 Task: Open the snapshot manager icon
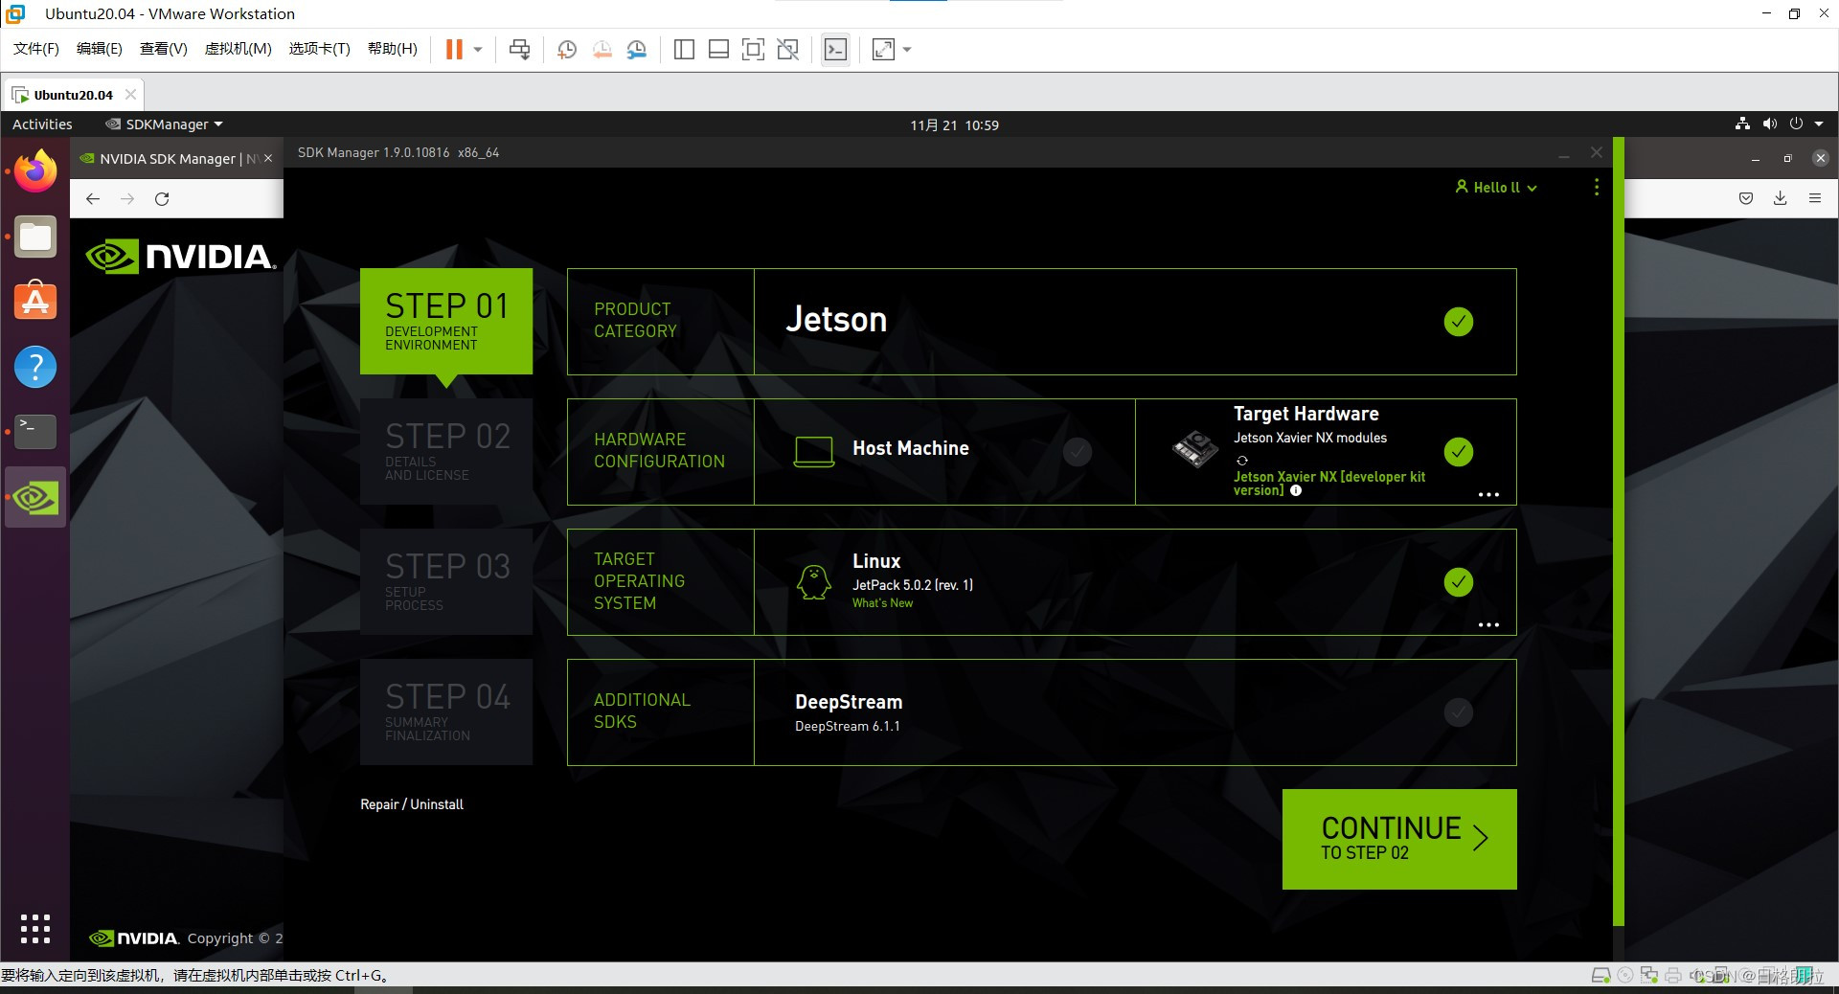coord(637,49)
